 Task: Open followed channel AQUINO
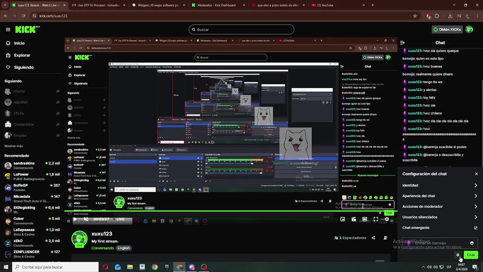(32, 102)
